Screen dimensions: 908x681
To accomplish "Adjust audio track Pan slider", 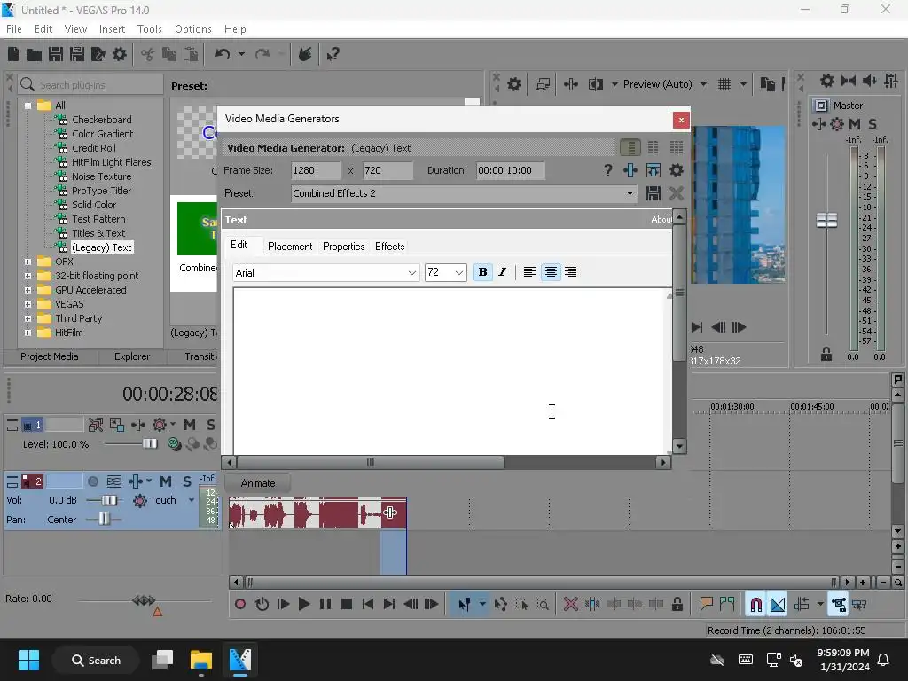I will click(x=104, y=520).
